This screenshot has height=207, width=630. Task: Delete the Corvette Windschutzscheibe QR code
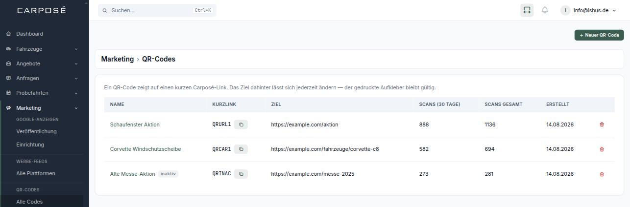click(x=602, y=149)
